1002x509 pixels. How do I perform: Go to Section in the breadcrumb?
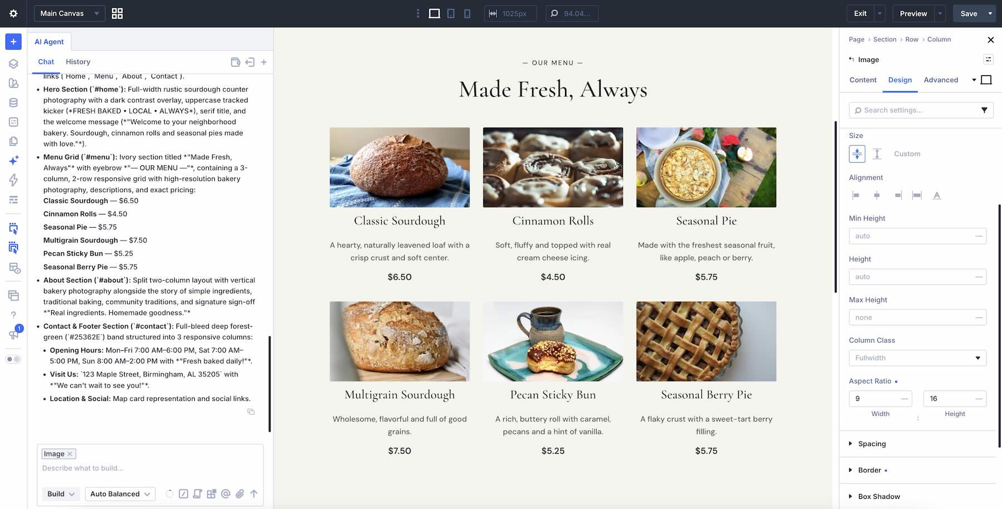[885, 40]
